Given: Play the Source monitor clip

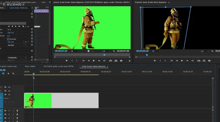Looking at the screenshot, I should coord(94,61).
